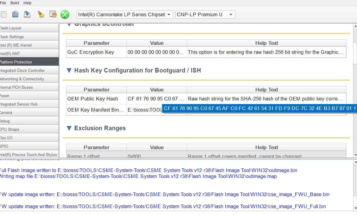The image size is (357, 215).
Task: Click the OEM Key Manifest Bin parameter name
Action: click(96, 110)
